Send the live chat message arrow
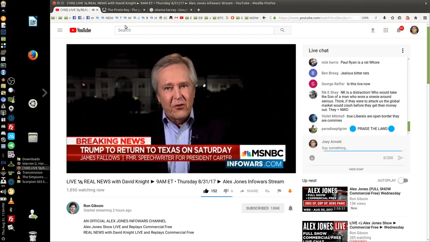Viewport: 430px width, 242px height. pos(400,158)
